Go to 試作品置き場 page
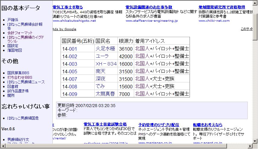The height and width of the screenshot is (149, 258). pos(18,91)
